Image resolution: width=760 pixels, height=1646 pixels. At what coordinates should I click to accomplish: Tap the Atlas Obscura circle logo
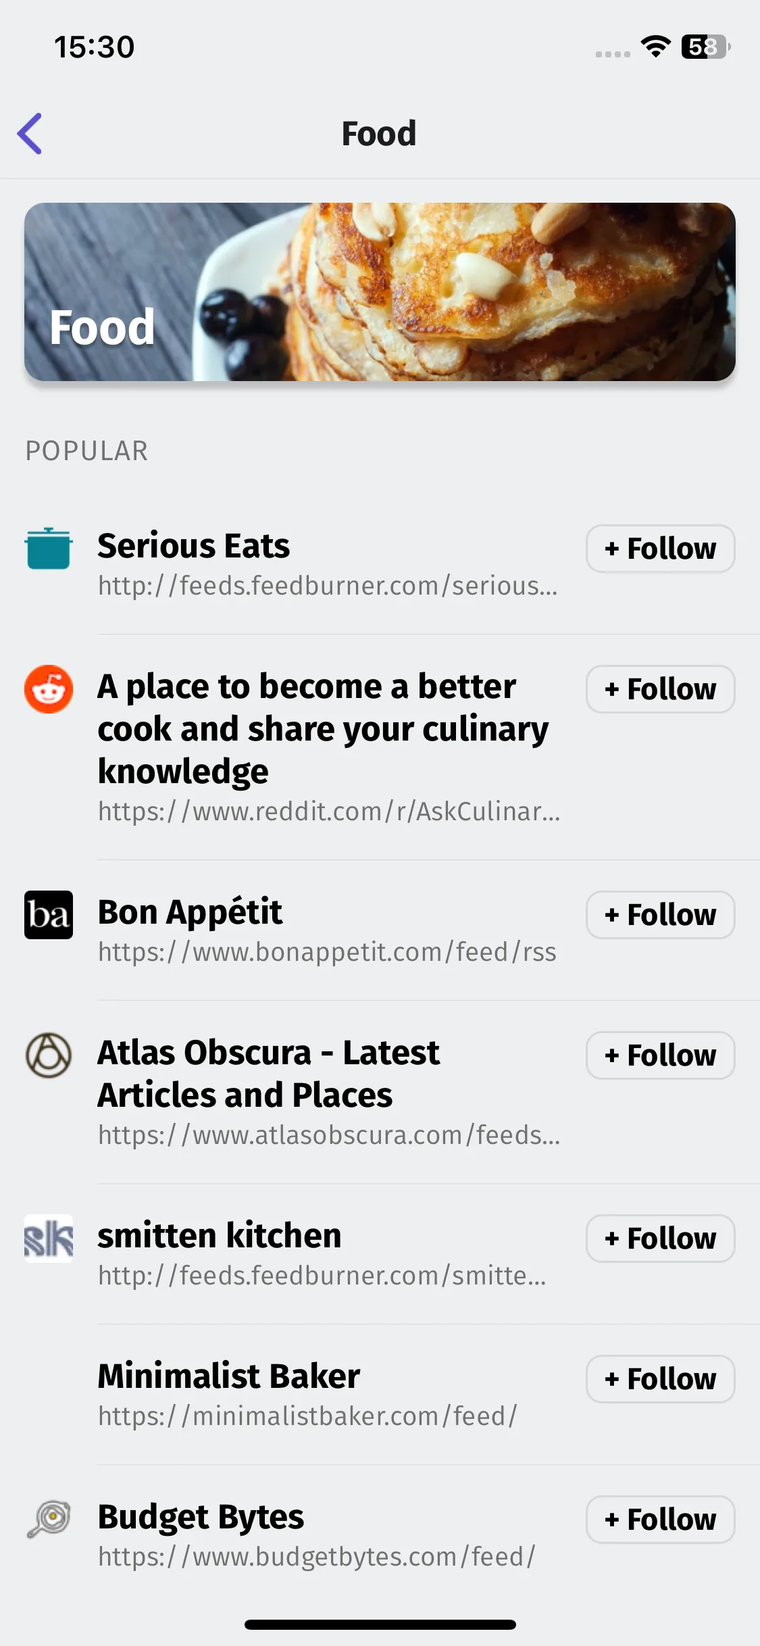[49, 1055]
